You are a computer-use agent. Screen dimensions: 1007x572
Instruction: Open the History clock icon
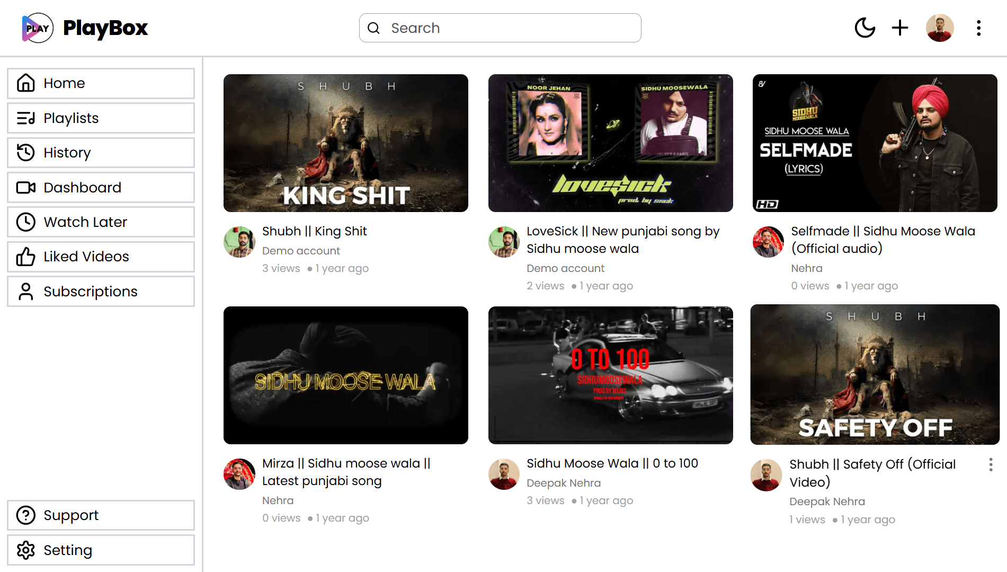[x=25, y=153]
